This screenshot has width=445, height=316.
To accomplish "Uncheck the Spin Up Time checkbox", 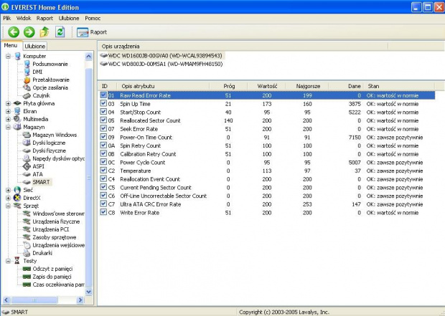I will coord(103,103).
